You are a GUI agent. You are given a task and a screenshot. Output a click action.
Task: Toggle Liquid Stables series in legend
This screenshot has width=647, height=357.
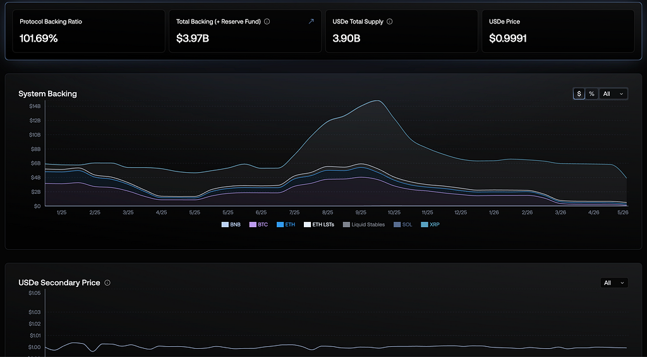[x=364, y=225]
